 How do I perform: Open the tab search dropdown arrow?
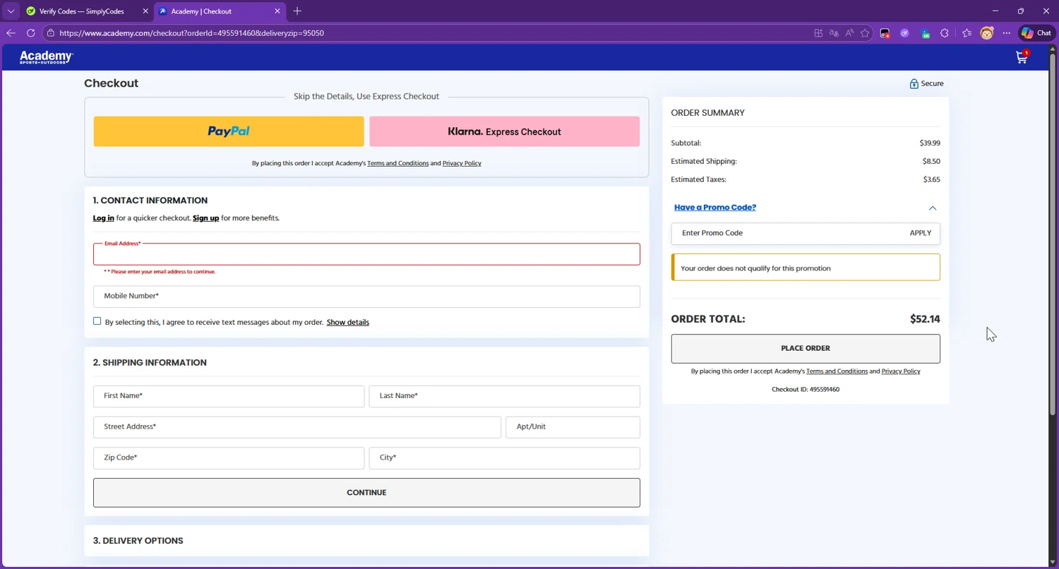[x=11, y=11]
